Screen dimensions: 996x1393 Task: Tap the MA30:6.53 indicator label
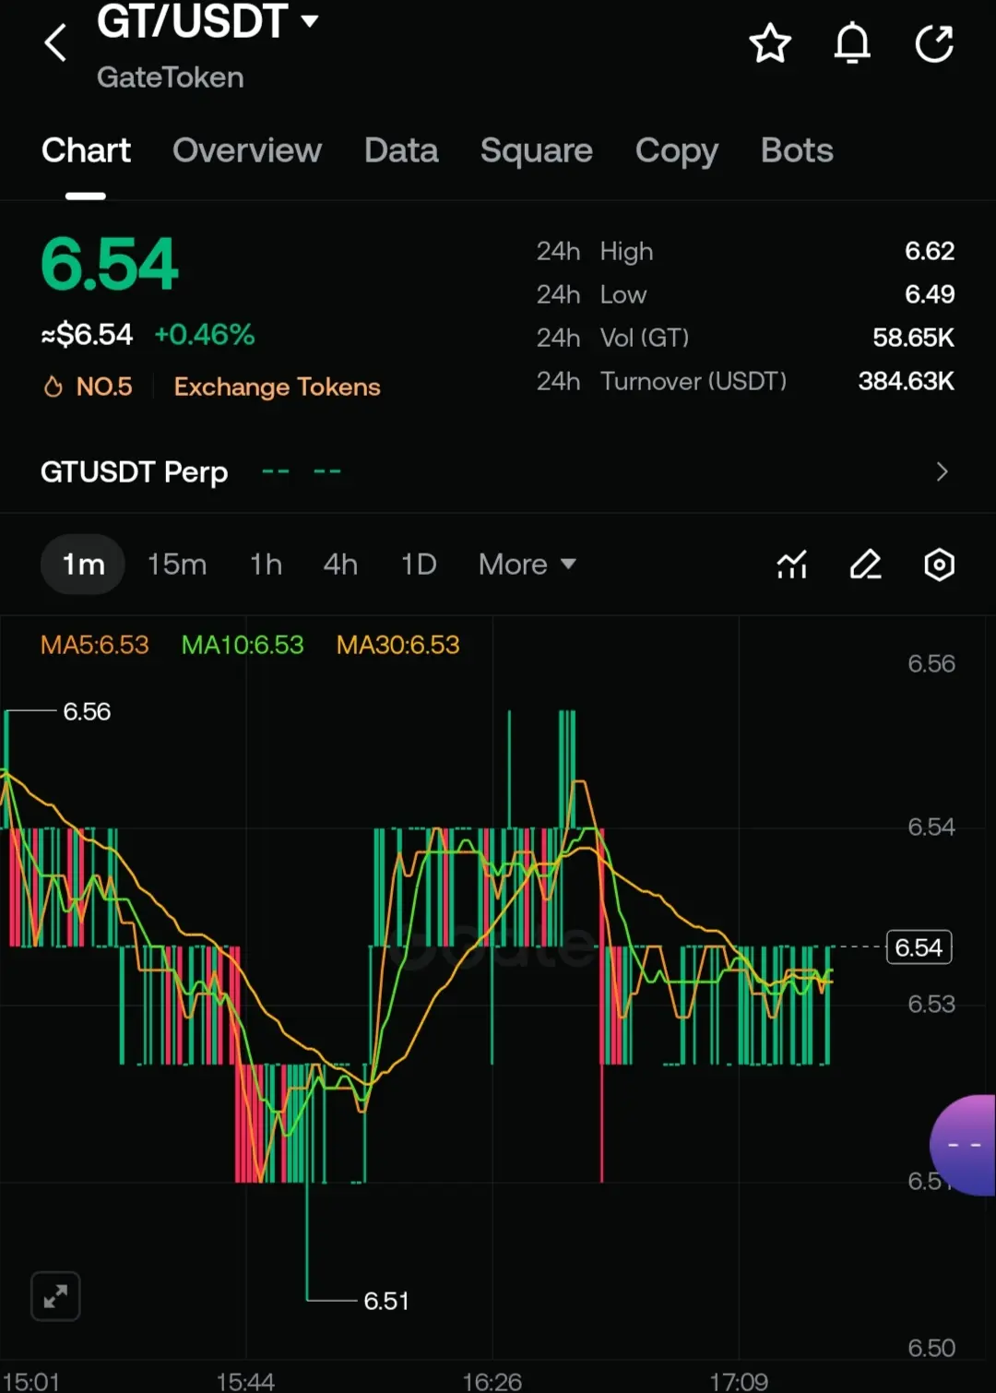pos(397,645)
